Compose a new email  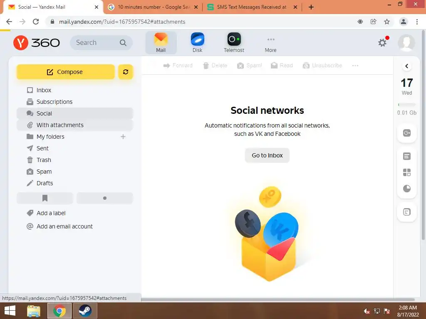point(65,72)
